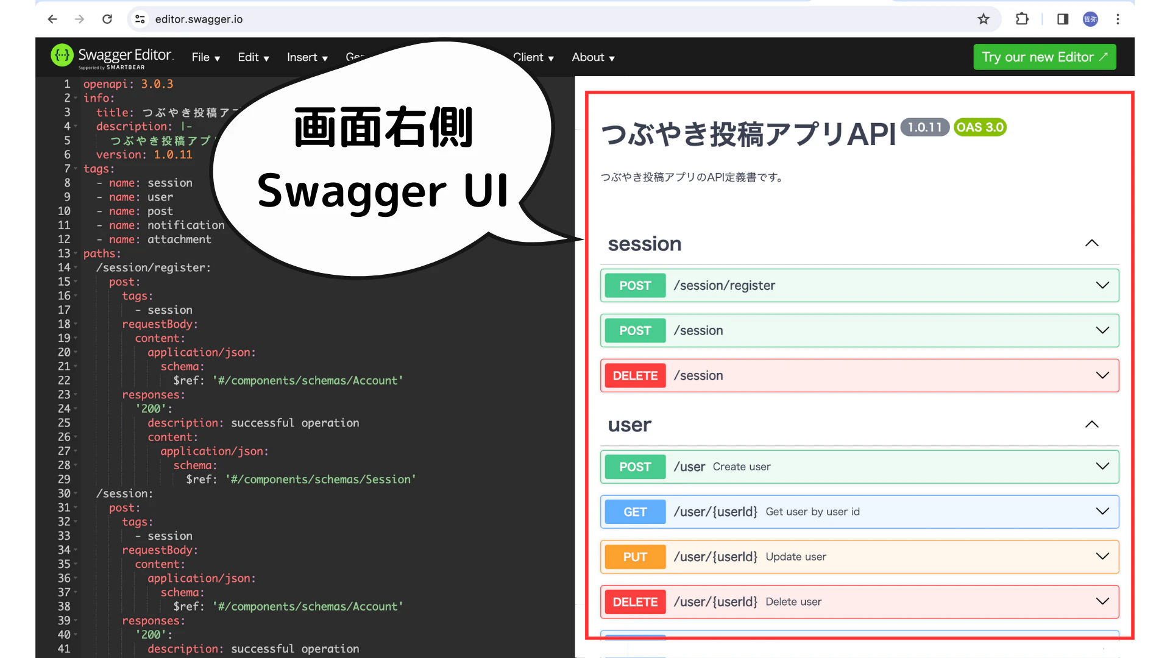Screen dimensions: 1170x658
Task: Click the '- name: session' code line
Action: (144, 183)
